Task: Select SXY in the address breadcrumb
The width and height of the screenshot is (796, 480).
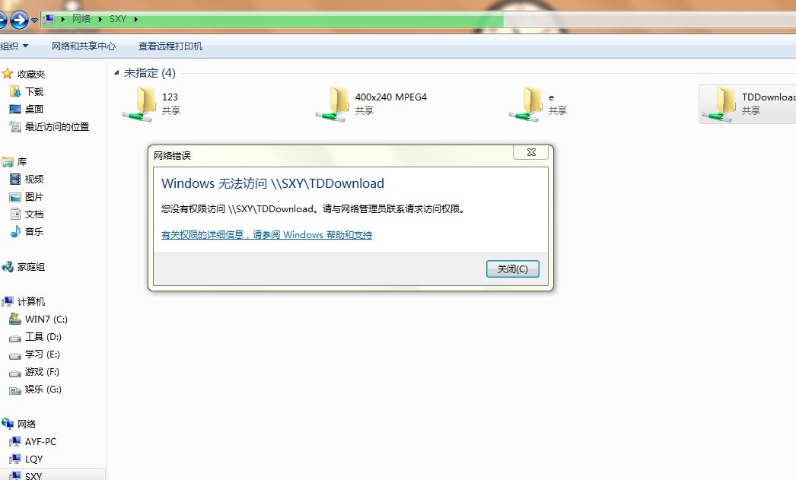Action: click(x=118, y=19)
